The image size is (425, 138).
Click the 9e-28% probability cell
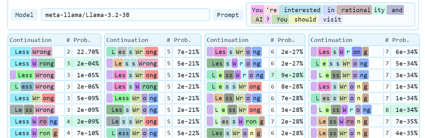pos(290,75)
